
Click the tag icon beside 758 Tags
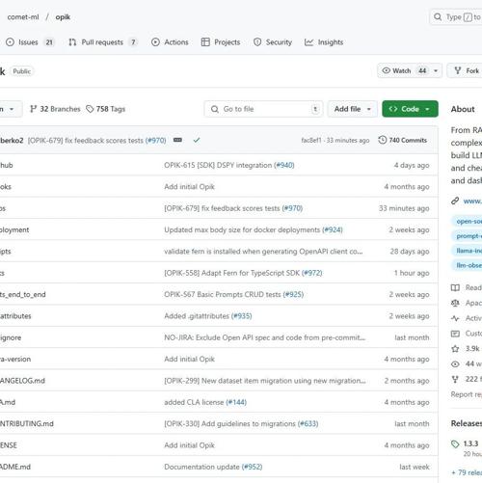tap(90, 109)
